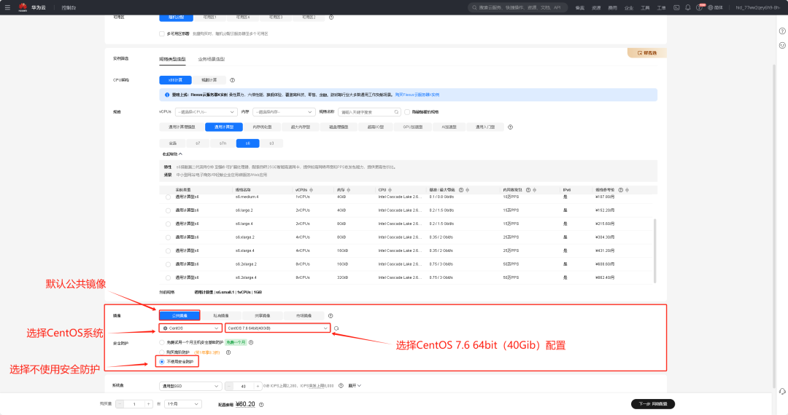
Task: Select the 内存优化型 flavor type
Action: [x=263, y=127]
